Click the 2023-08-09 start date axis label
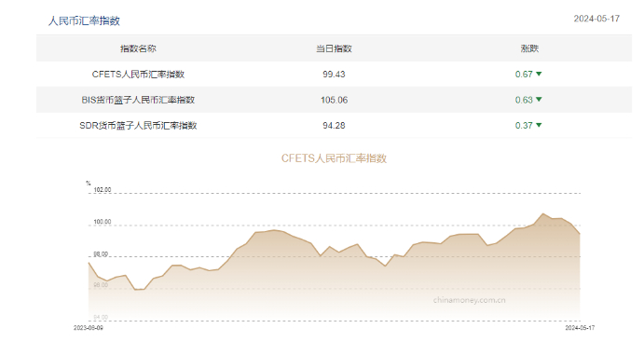The image size is (644, 342). point(89,328)
